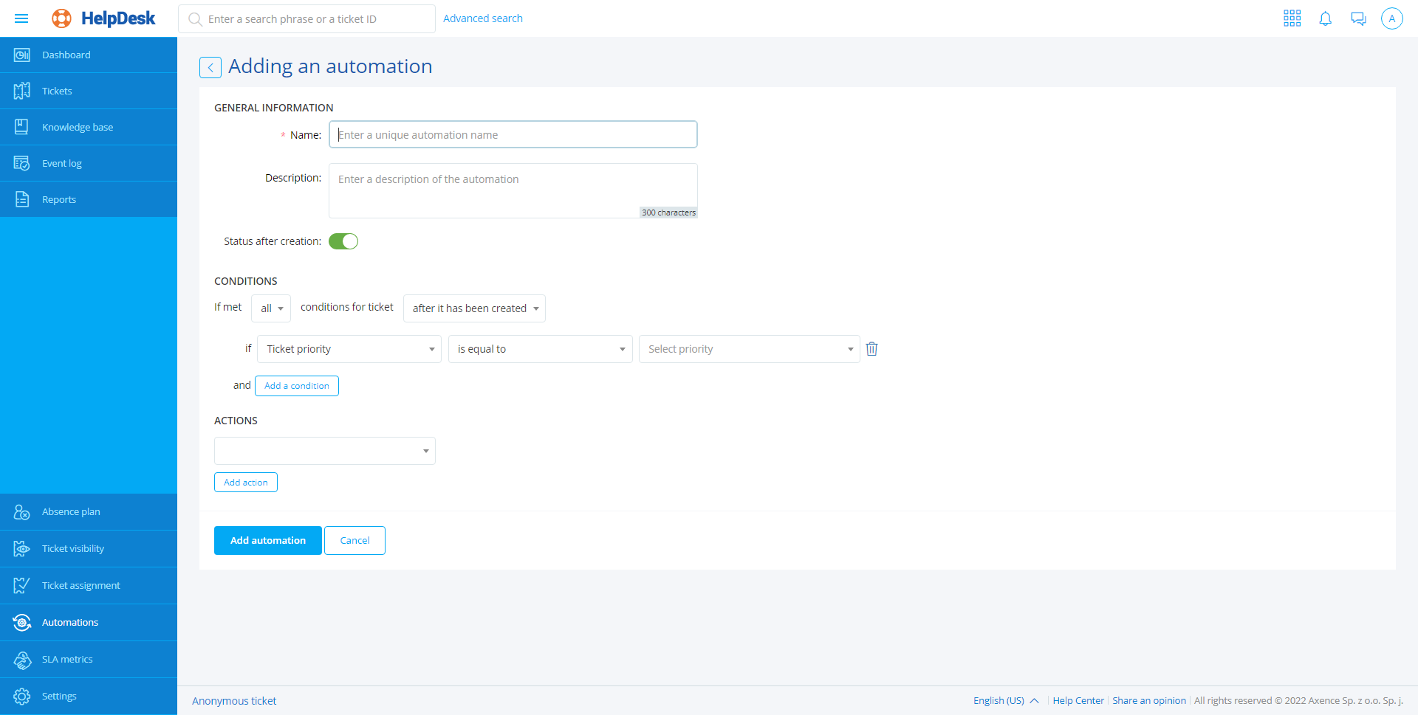Toggle the Status after creation switch
Image resolution: width=1418 pixels, height=715 pixels.
pyautogui.click(x=343, y=241)
